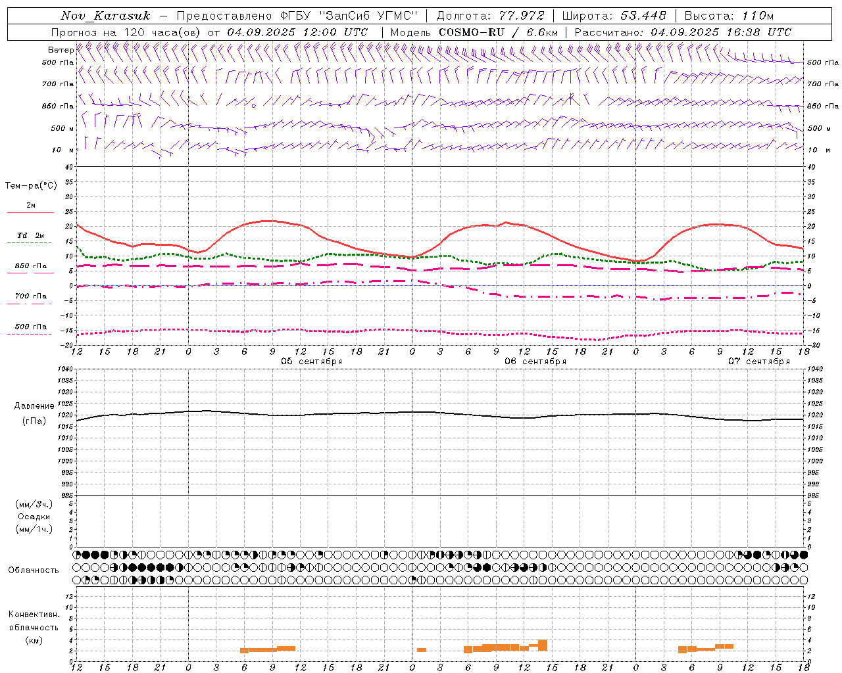Viewport: 842px width, 673px height.
Task: Select the longitude value "Долгота: 77.972"
Action: pos(490,16)
